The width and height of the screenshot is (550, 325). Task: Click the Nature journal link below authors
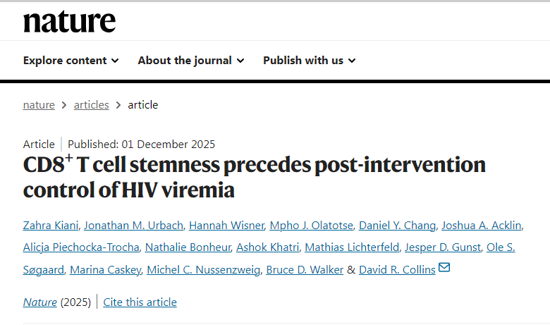(x=39, y=302)
